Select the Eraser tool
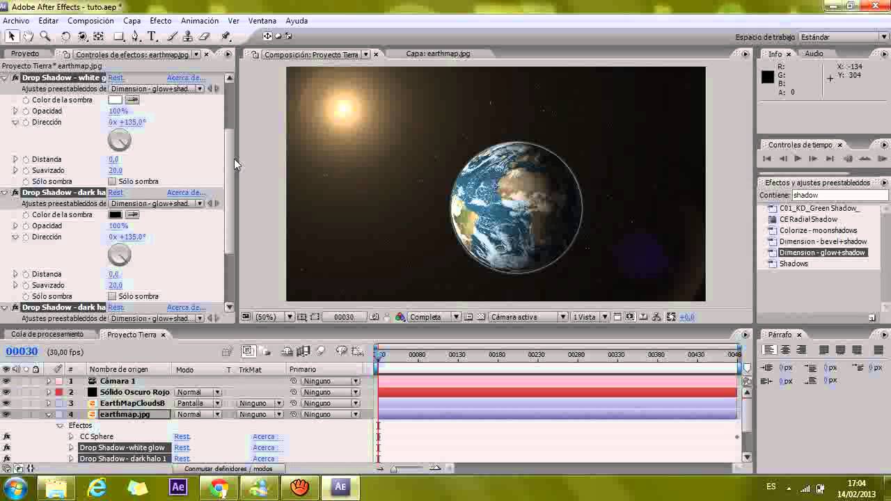The width and height of the screenshot is (891, 501). pyautogui.click(x=204, y=36)
